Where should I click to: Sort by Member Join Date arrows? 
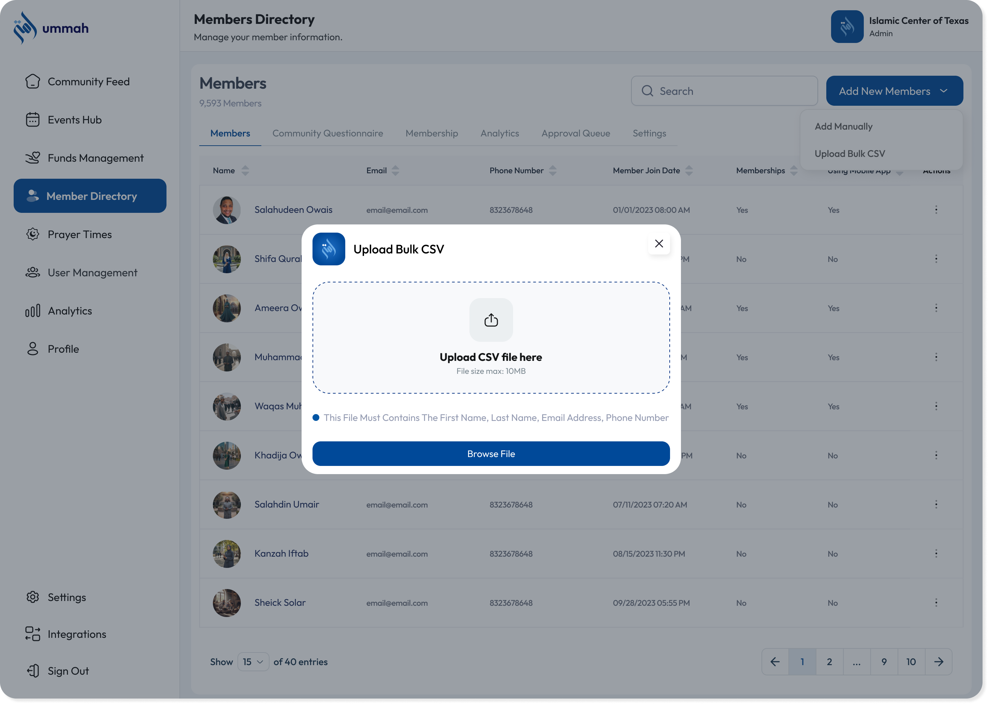pyautogui.click(x=689, y=170)
